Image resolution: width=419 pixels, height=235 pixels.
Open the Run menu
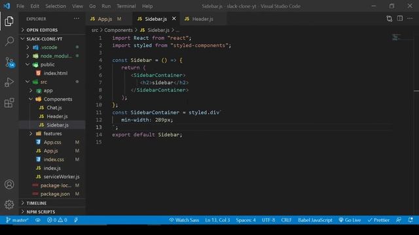pos(106,6)
